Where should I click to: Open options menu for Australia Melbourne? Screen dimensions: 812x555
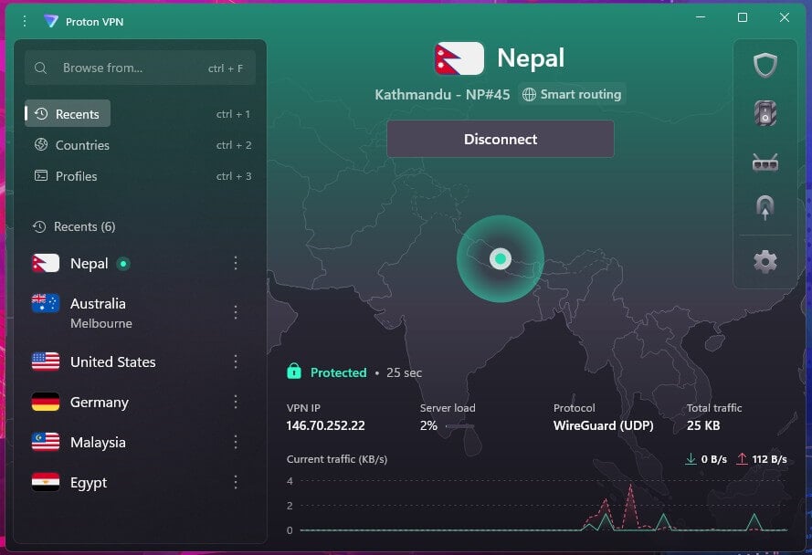pos(236,312)
